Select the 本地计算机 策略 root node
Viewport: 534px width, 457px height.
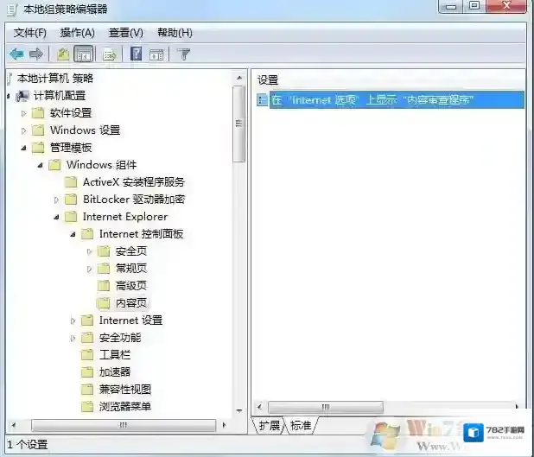55,78
